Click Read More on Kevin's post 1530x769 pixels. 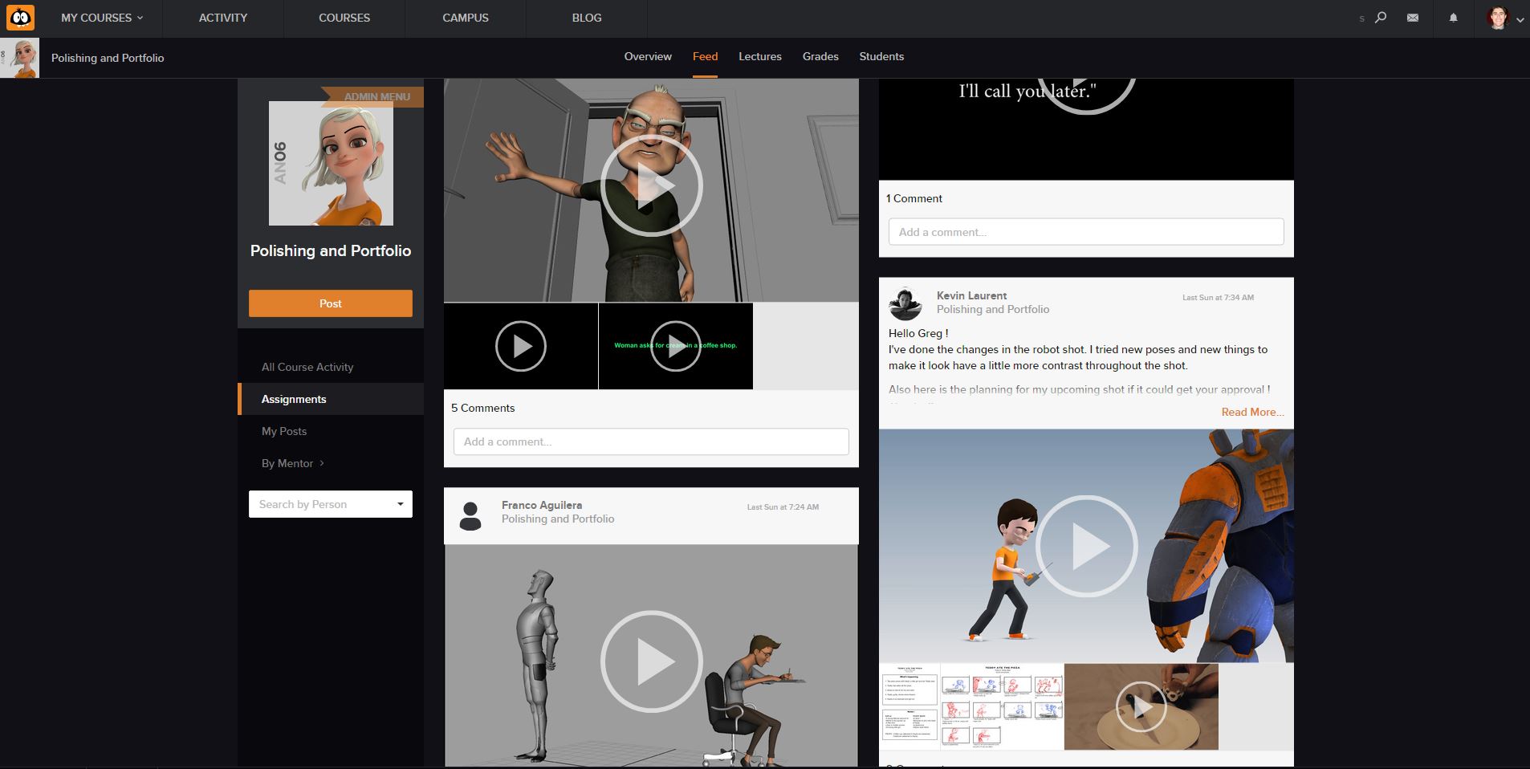tap(1251, 412)
